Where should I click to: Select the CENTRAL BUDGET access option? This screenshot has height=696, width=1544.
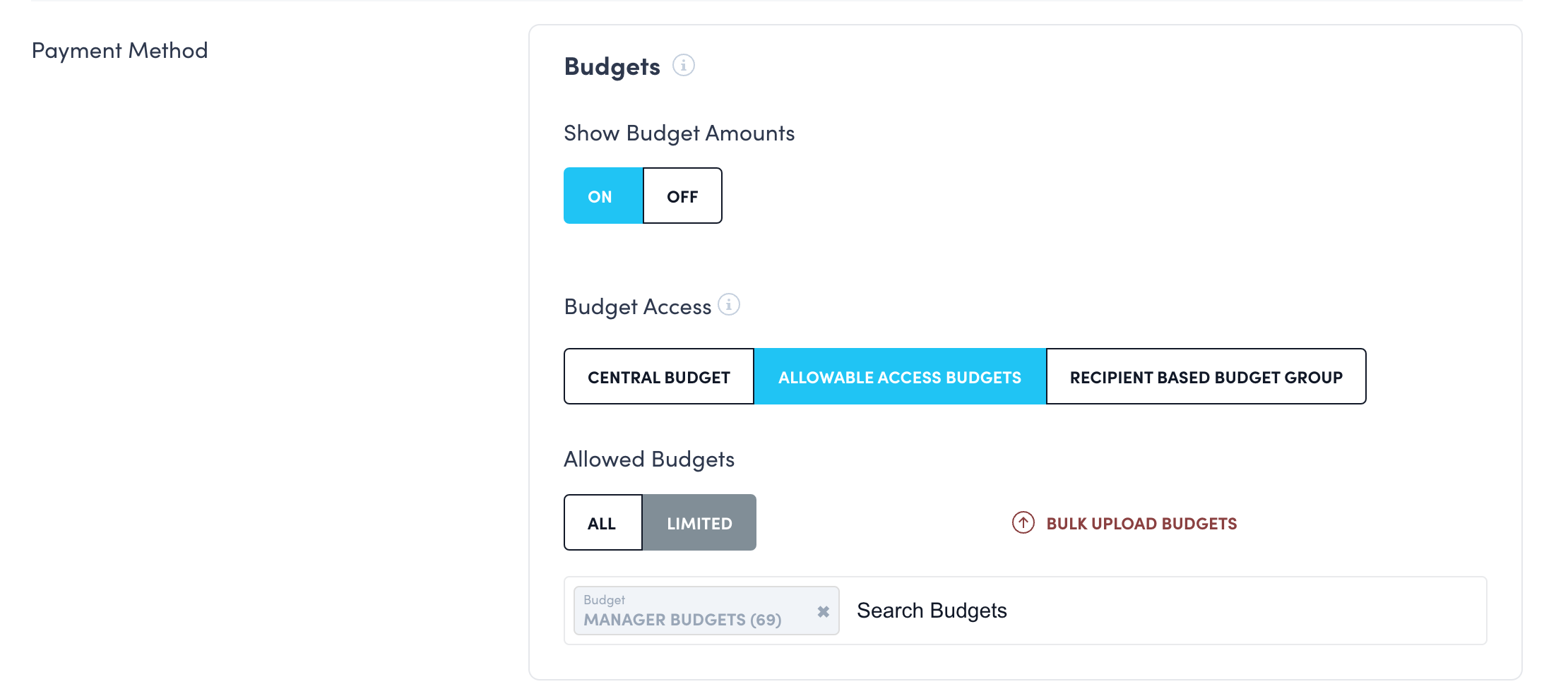click(x=658, y=377)
